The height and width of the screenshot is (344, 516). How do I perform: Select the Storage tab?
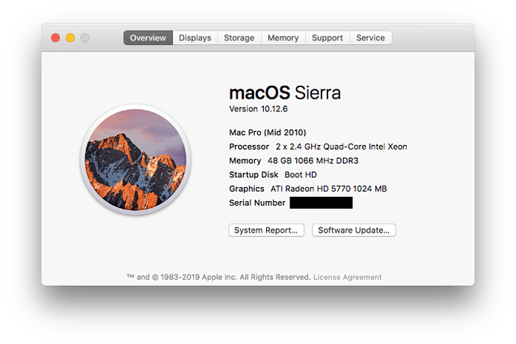pos(239,38)
